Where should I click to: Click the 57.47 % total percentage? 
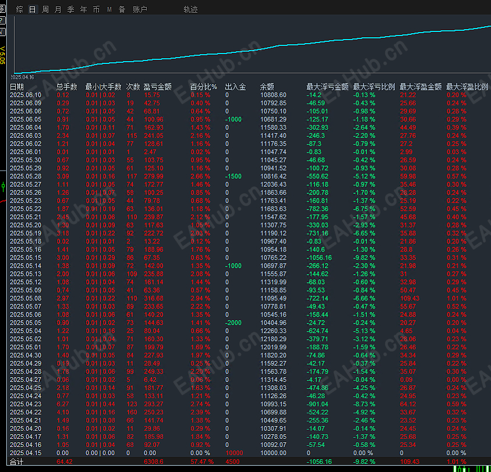202,462
